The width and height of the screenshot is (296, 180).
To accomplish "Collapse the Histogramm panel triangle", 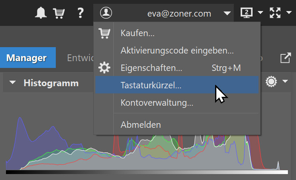I will click(13, 83).
